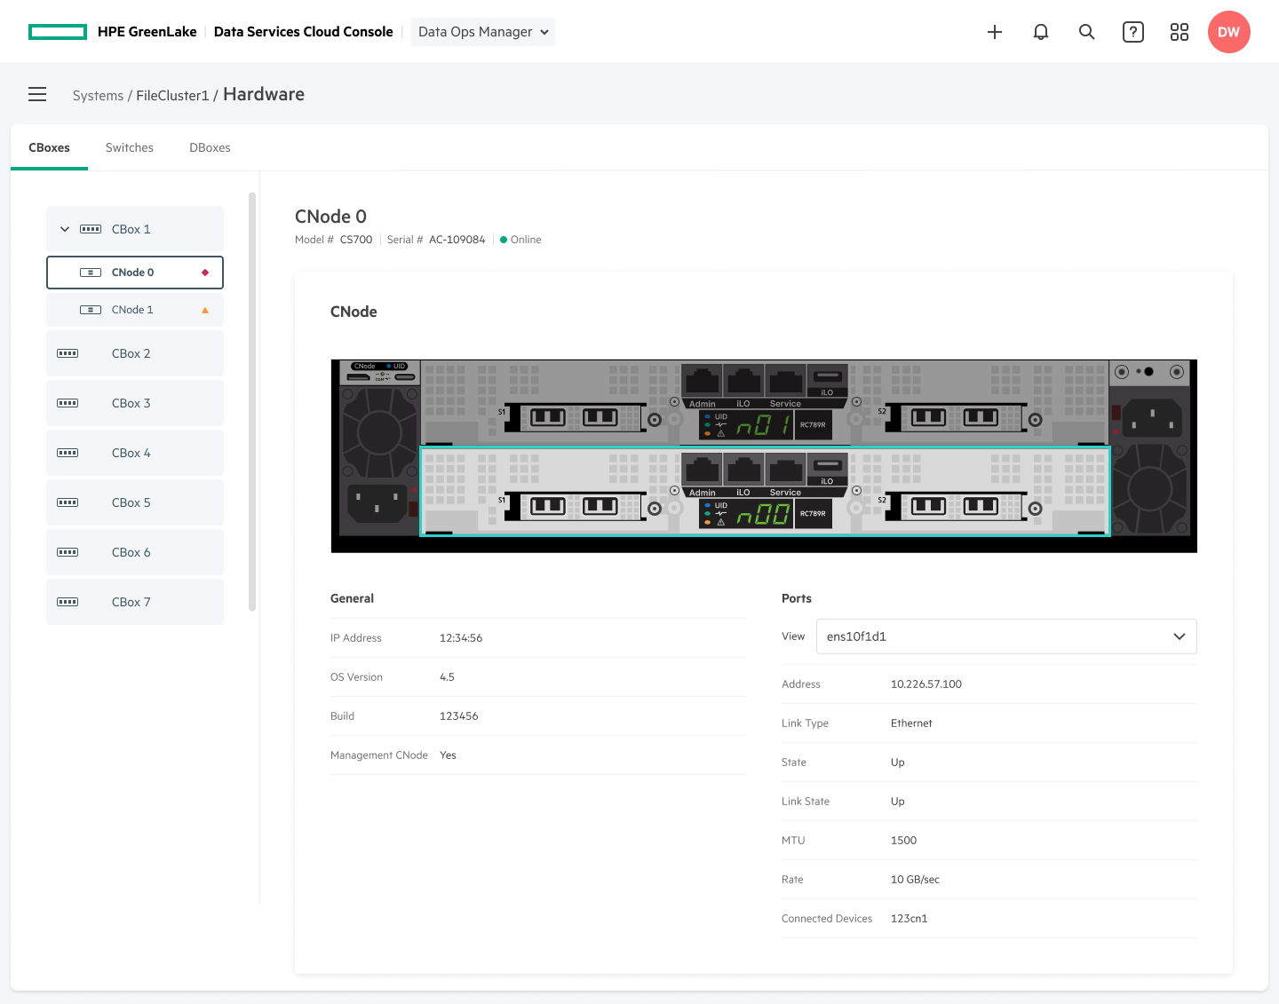Collapse the CBox 1 tree chevron

tap(65, 229)
